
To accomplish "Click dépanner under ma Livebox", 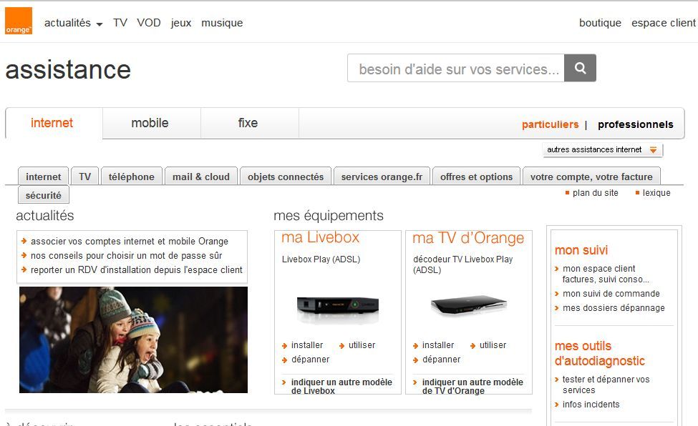I will (310, 360).
